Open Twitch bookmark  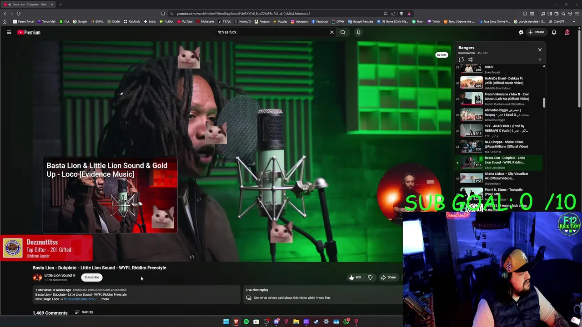(x=434, y=21)
